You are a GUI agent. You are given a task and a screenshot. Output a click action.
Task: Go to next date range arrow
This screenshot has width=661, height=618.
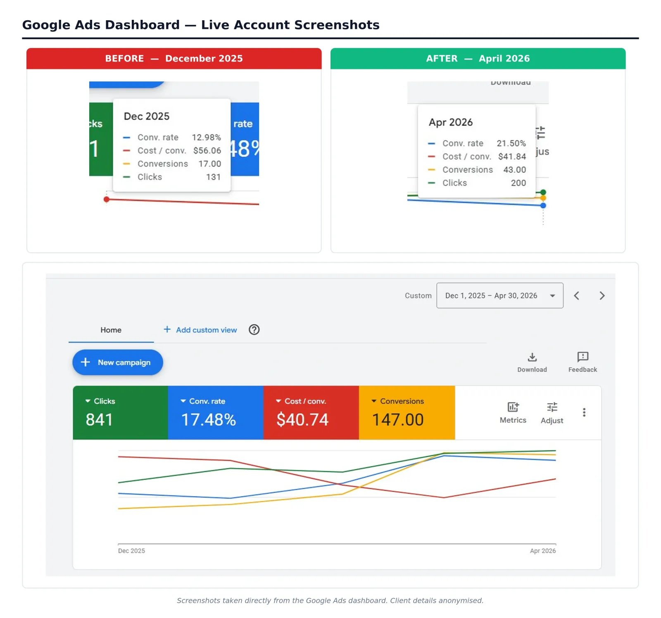(x=602, y=296)
